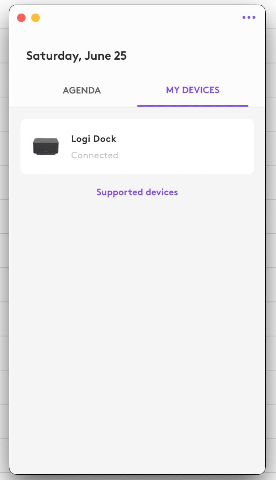
Task: Minimize the window using the yellow button
Action: pos(36,17)
